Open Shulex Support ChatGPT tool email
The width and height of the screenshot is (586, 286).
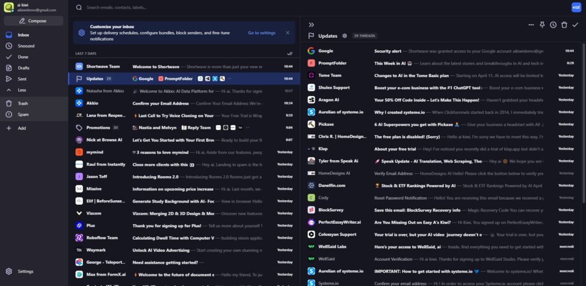click(x=441, y=88)
